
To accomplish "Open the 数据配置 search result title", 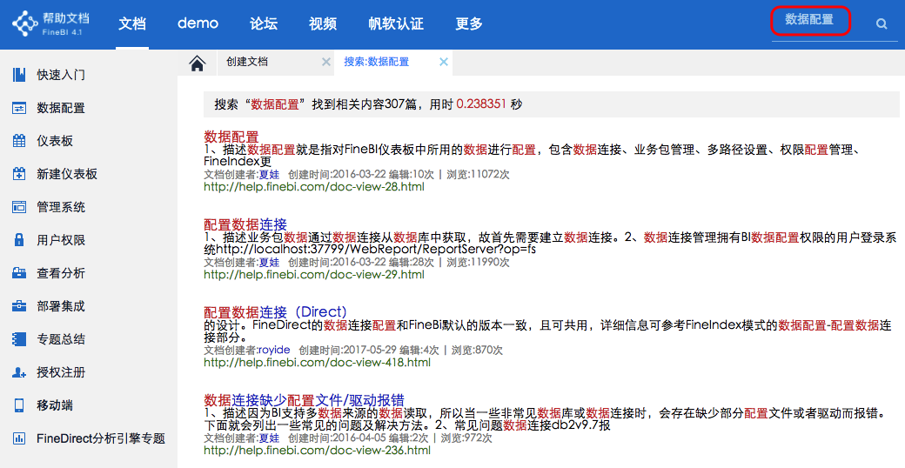I will tap(231, 137).
